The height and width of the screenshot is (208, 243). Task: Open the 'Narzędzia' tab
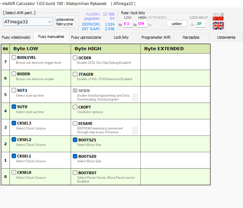click(191, 37)
